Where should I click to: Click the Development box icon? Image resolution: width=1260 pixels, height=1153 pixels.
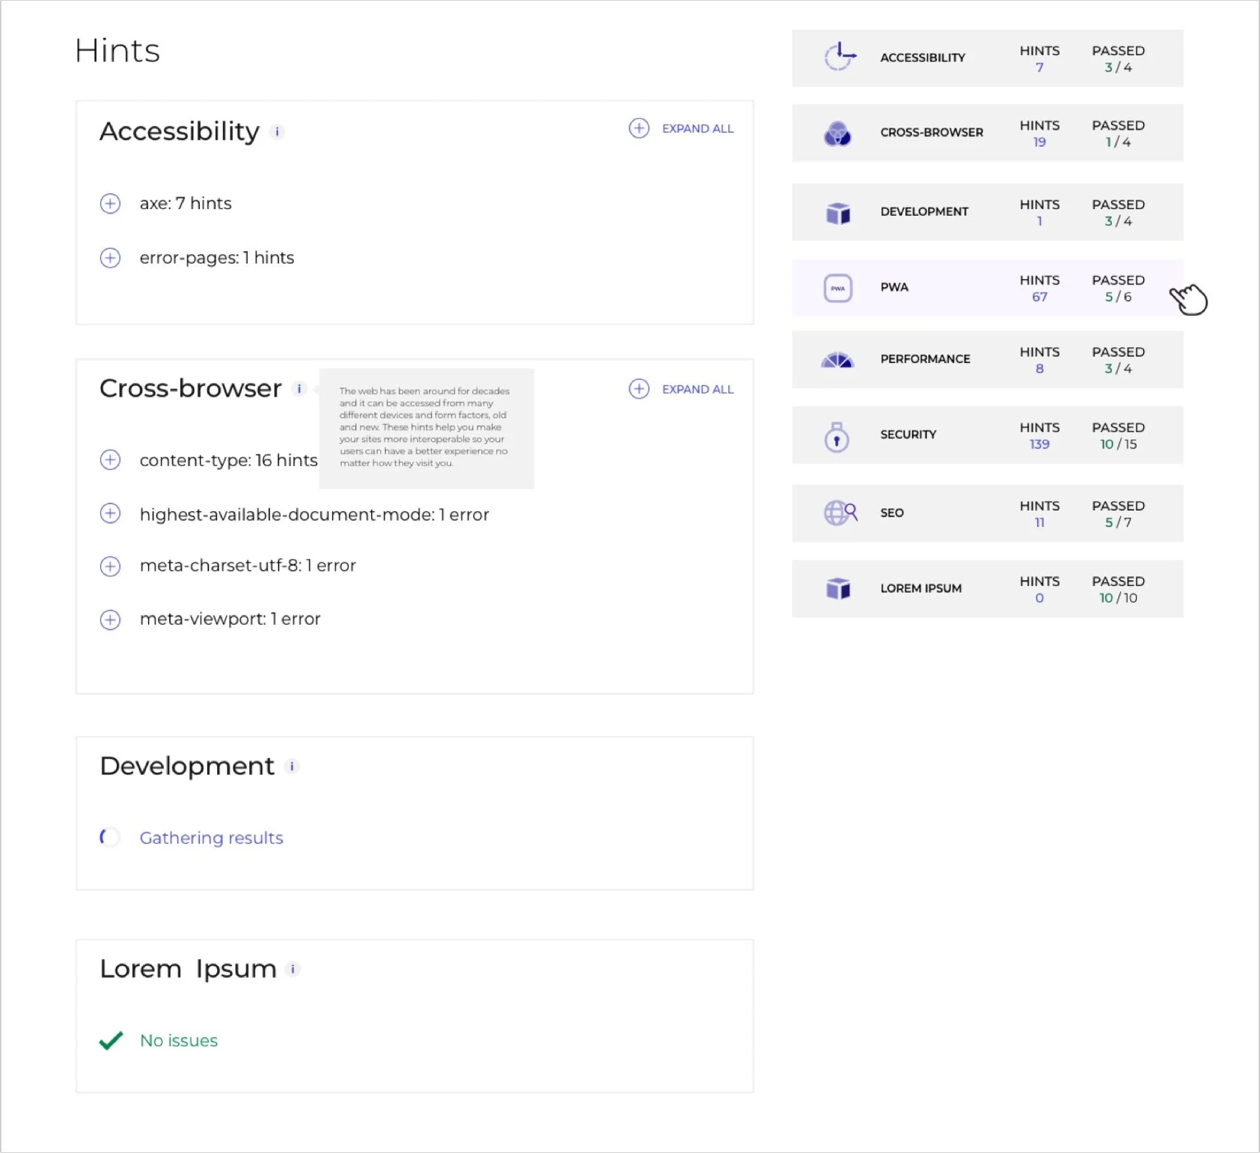pyautogui.click(x=838, y=212)
